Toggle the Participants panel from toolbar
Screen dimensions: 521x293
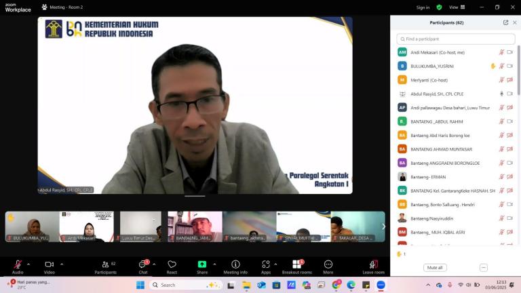(x=105, y=265)
